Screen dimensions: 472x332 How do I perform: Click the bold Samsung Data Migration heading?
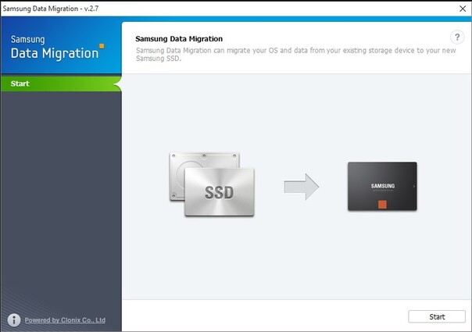pos(179,39)
